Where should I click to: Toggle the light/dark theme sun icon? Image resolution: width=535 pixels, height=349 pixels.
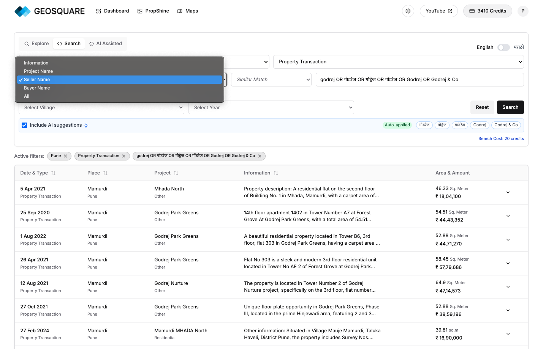[408, 11]
